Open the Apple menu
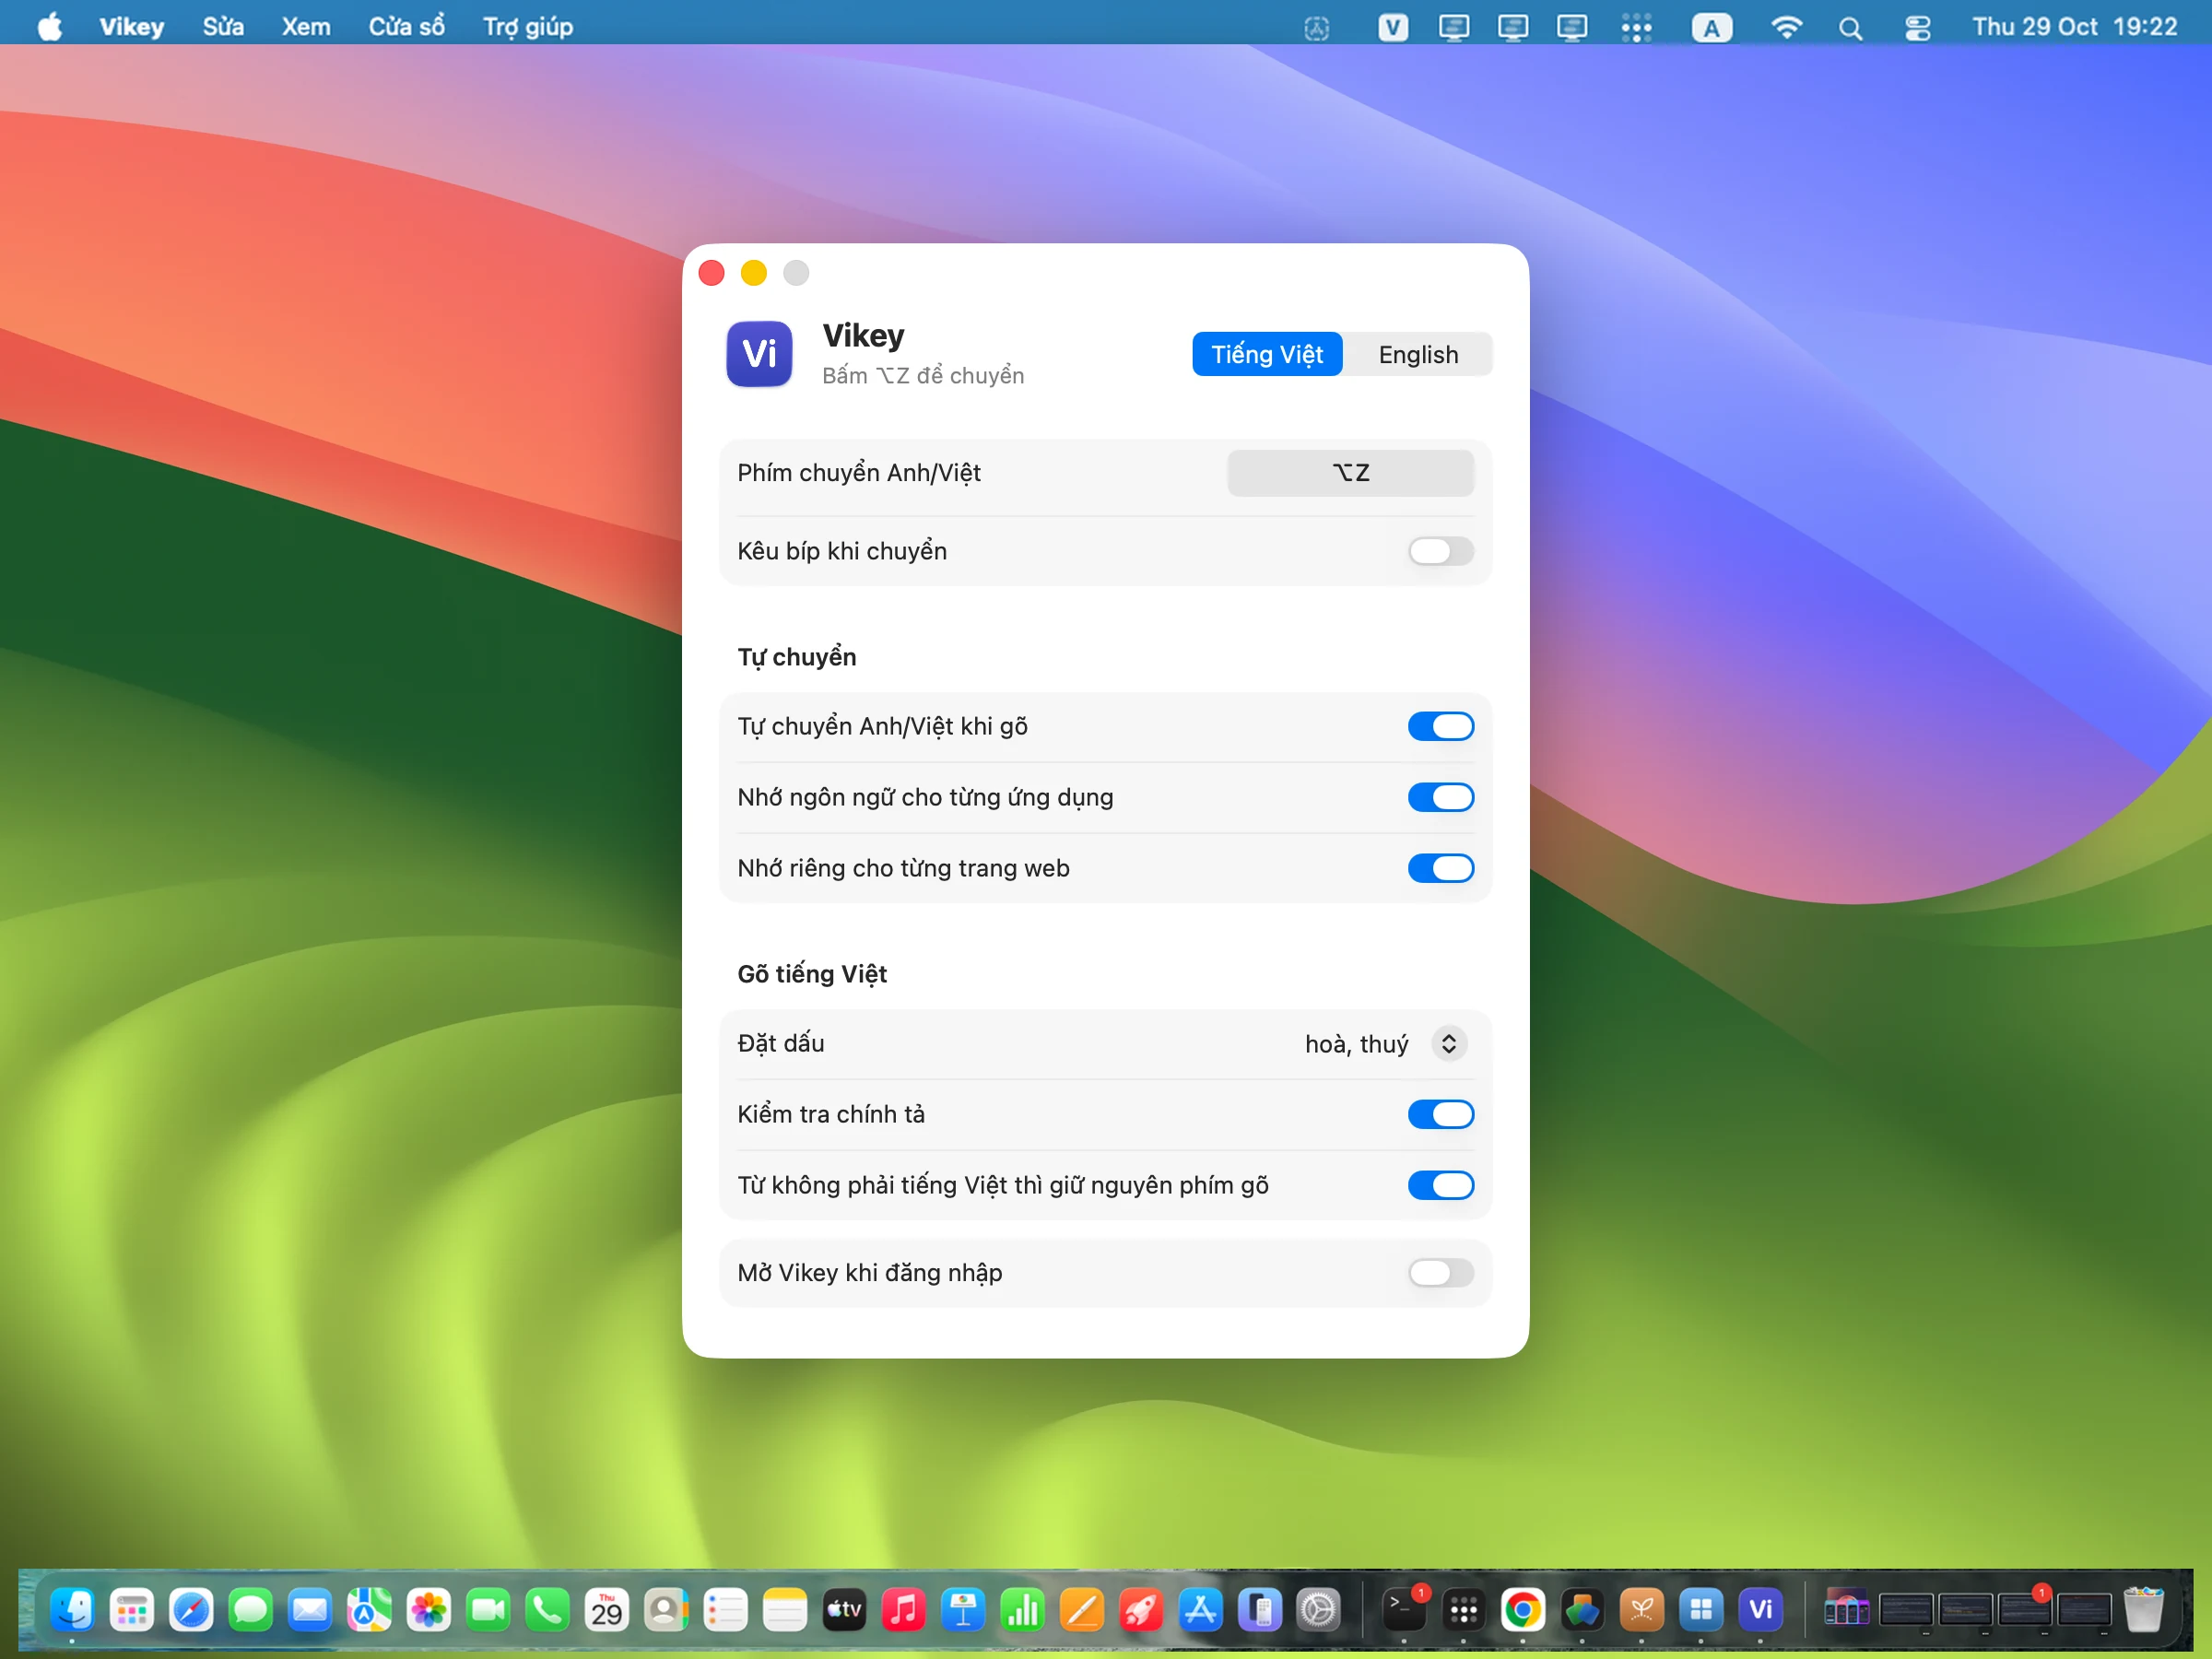The height and width of the screenshot is (1659, 2212). 50,27
